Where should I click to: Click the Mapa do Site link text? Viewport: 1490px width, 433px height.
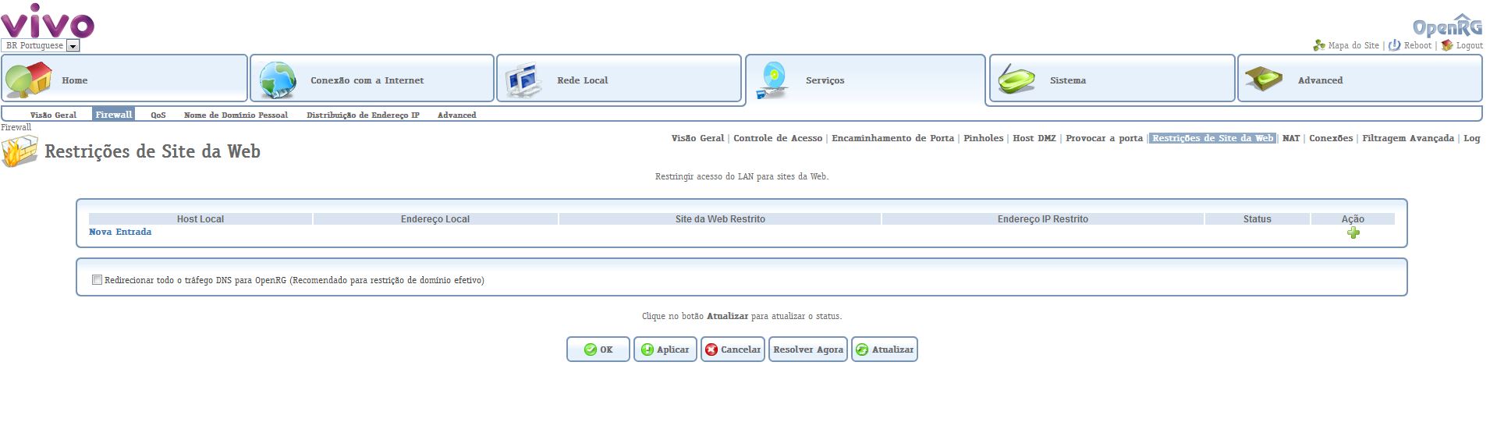pyautogui.click(x=1353, y=45)
